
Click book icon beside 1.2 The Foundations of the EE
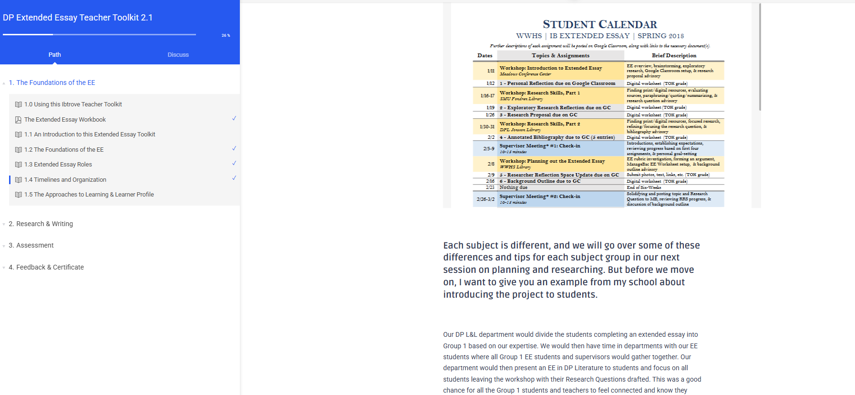[18, 150]
